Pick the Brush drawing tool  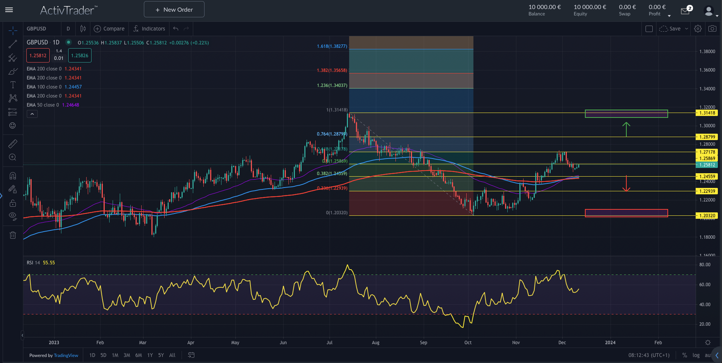point(12,71)
